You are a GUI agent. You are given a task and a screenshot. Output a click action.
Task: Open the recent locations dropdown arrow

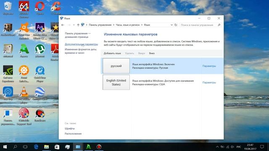pyautogui.click(x=74, y=25)
